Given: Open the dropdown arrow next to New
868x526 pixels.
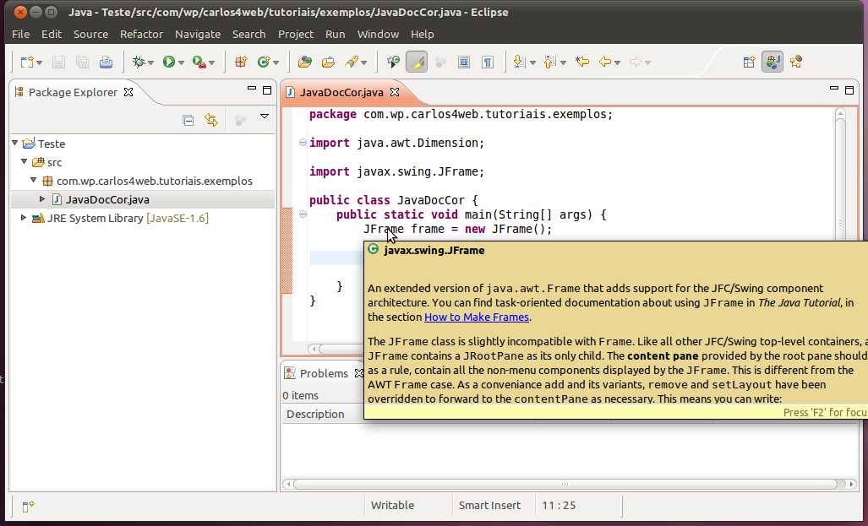Looking at the screenshot, I should pyautogui.click(x=40, y=63).
